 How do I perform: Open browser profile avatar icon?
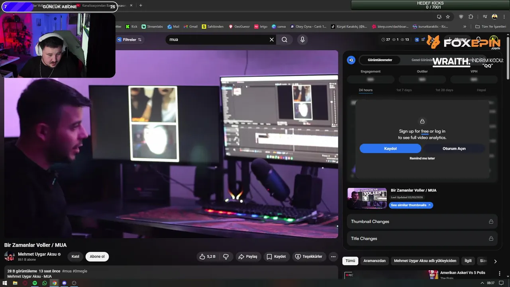click(x=494, y=17)
